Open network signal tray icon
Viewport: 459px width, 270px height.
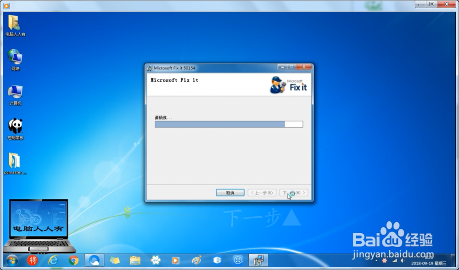pyautogui.click(x=394, y=260)
